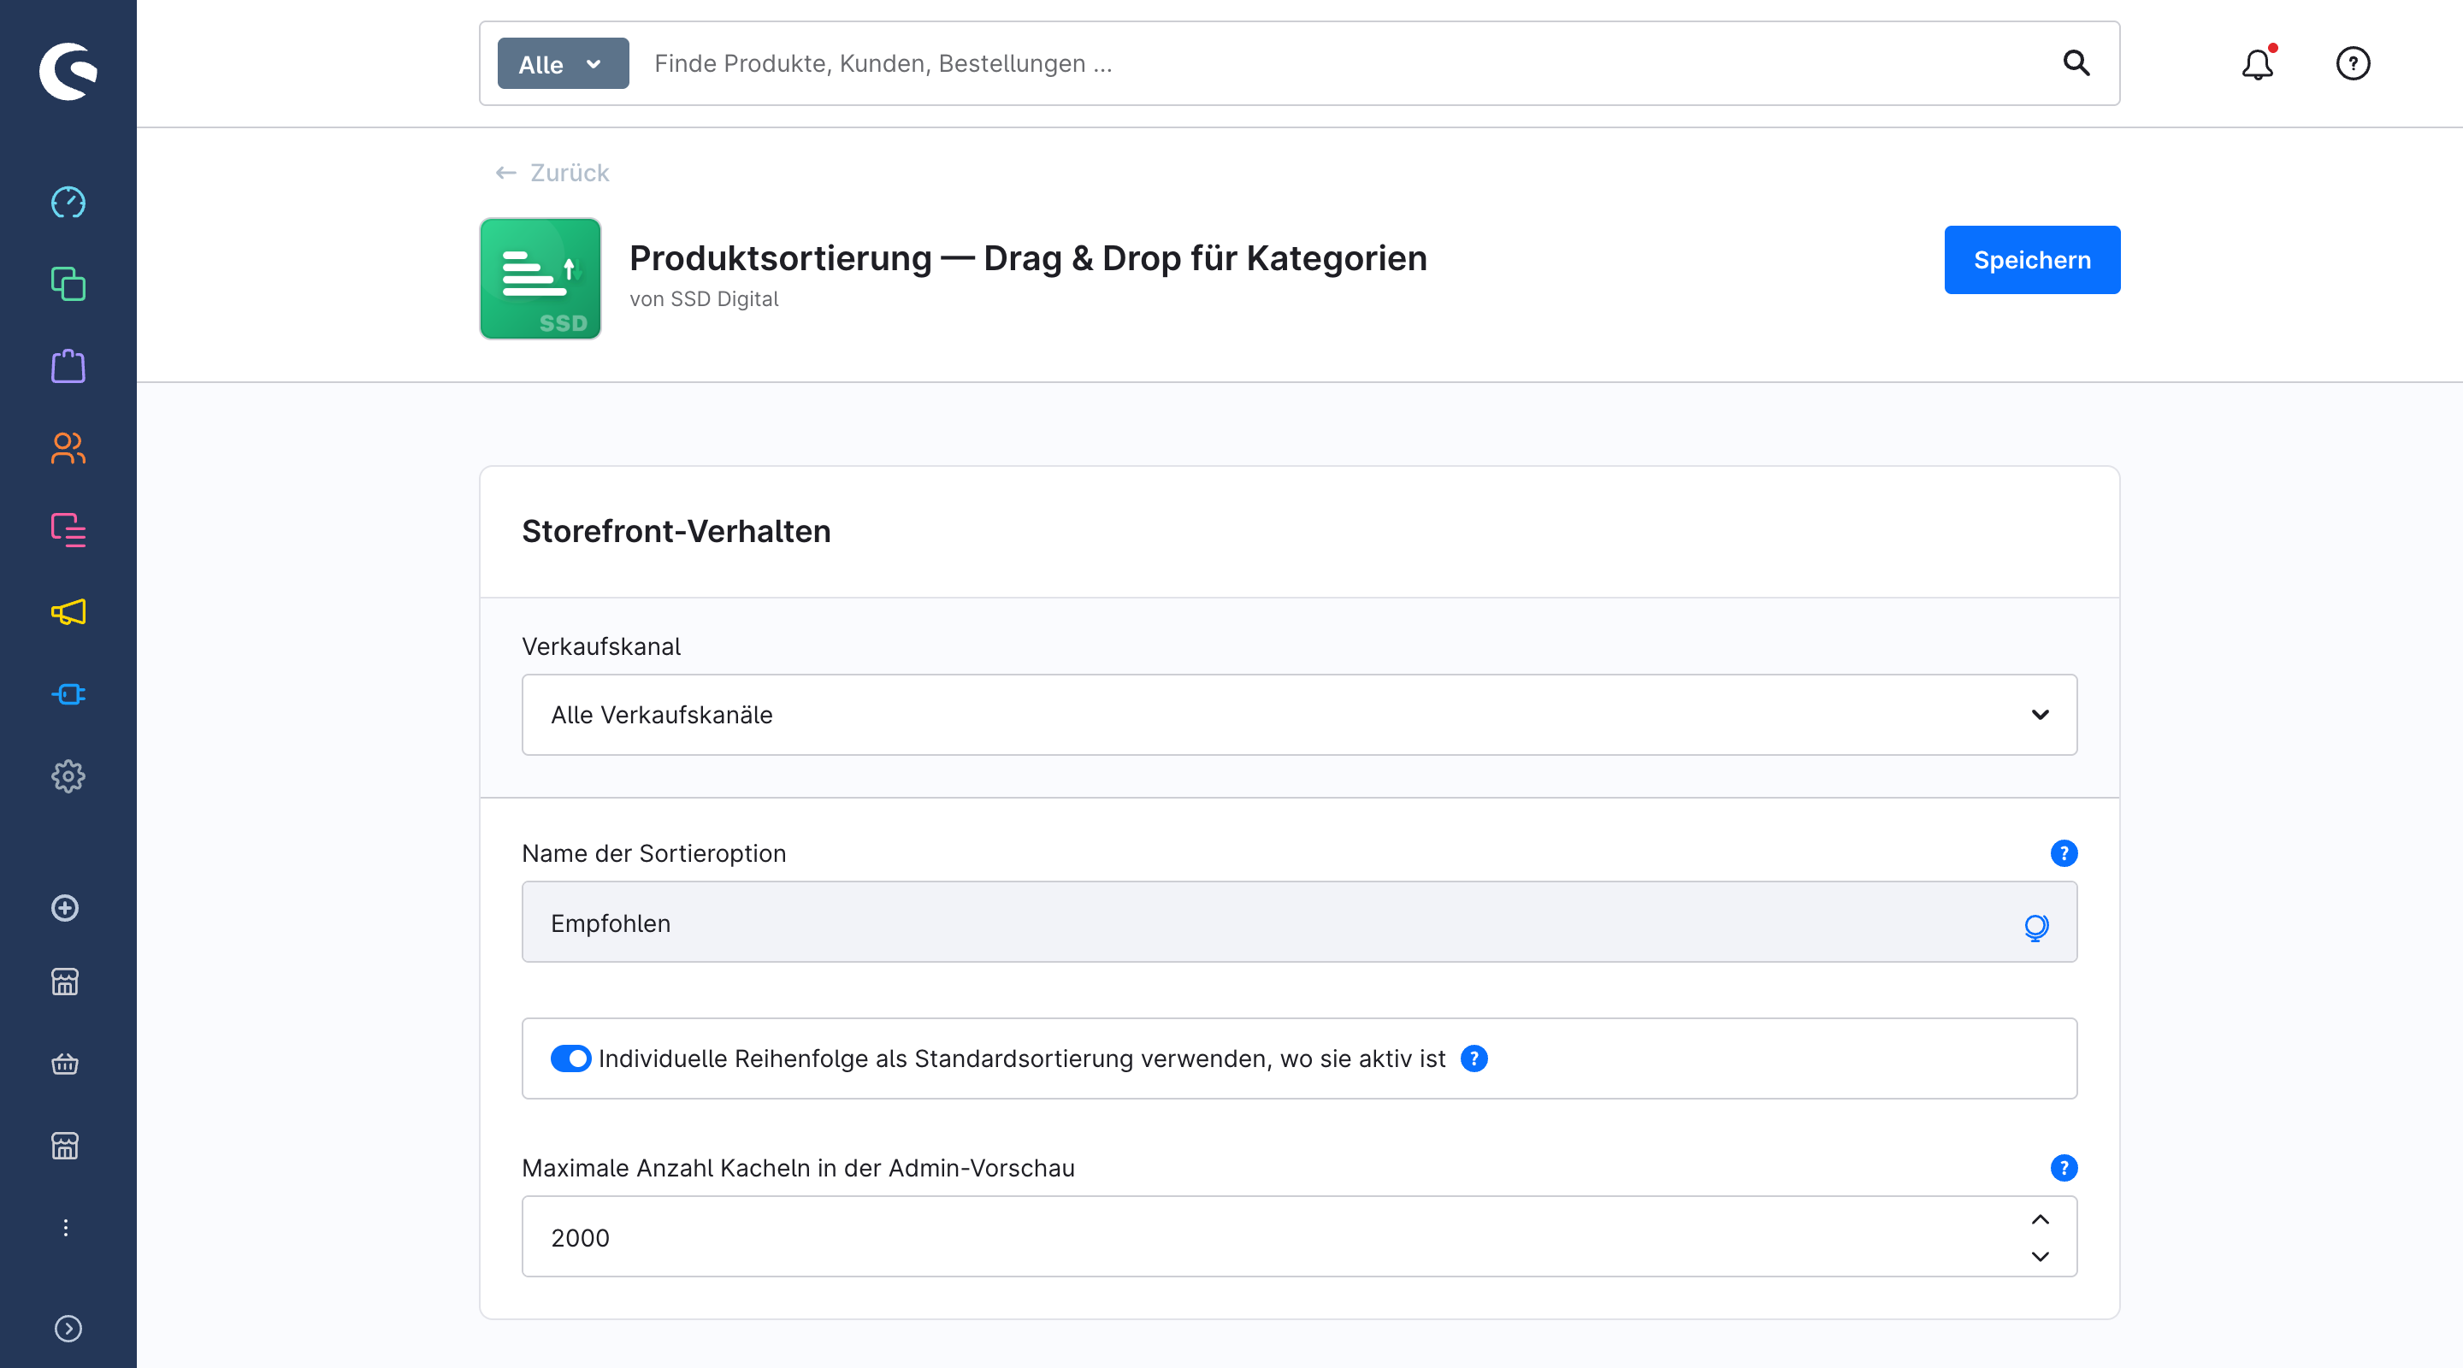Open the Customers sidebar icon
This screenshot has height=1368, width=2463.
[x=68, y=448]
